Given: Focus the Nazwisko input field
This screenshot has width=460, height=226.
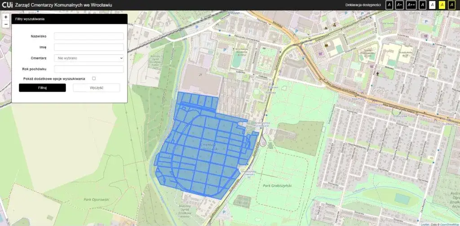Looking at the screenshot, I should click(x=88, y=36).
